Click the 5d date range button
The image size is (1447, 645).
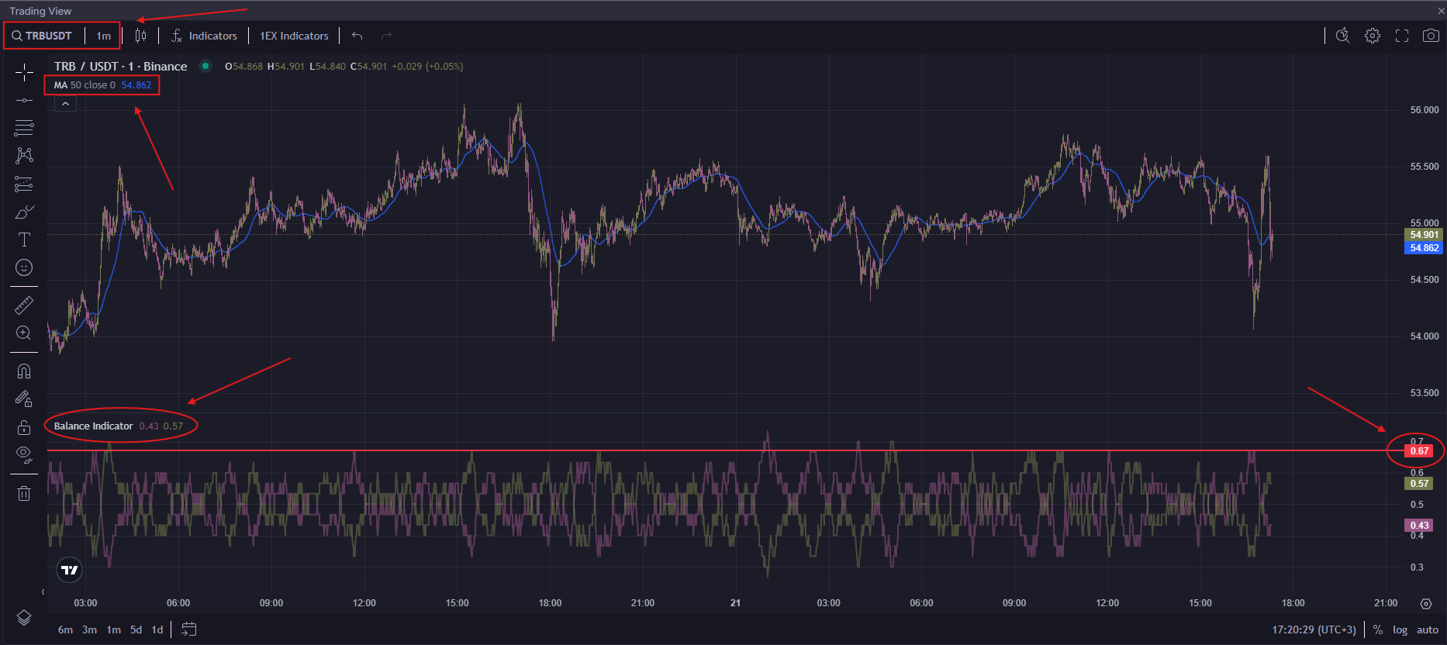click(136, 629)
